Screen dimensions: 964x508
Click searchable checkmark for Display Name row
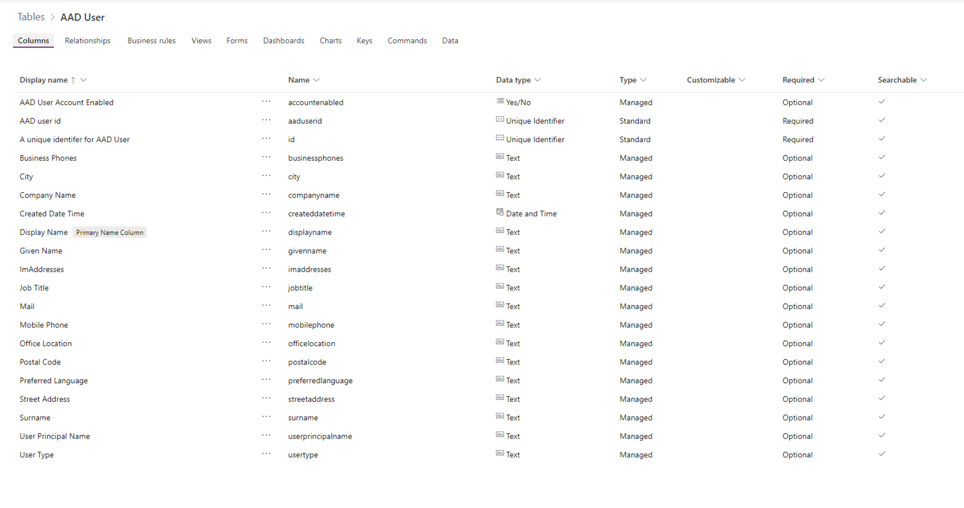pos(881,231)
